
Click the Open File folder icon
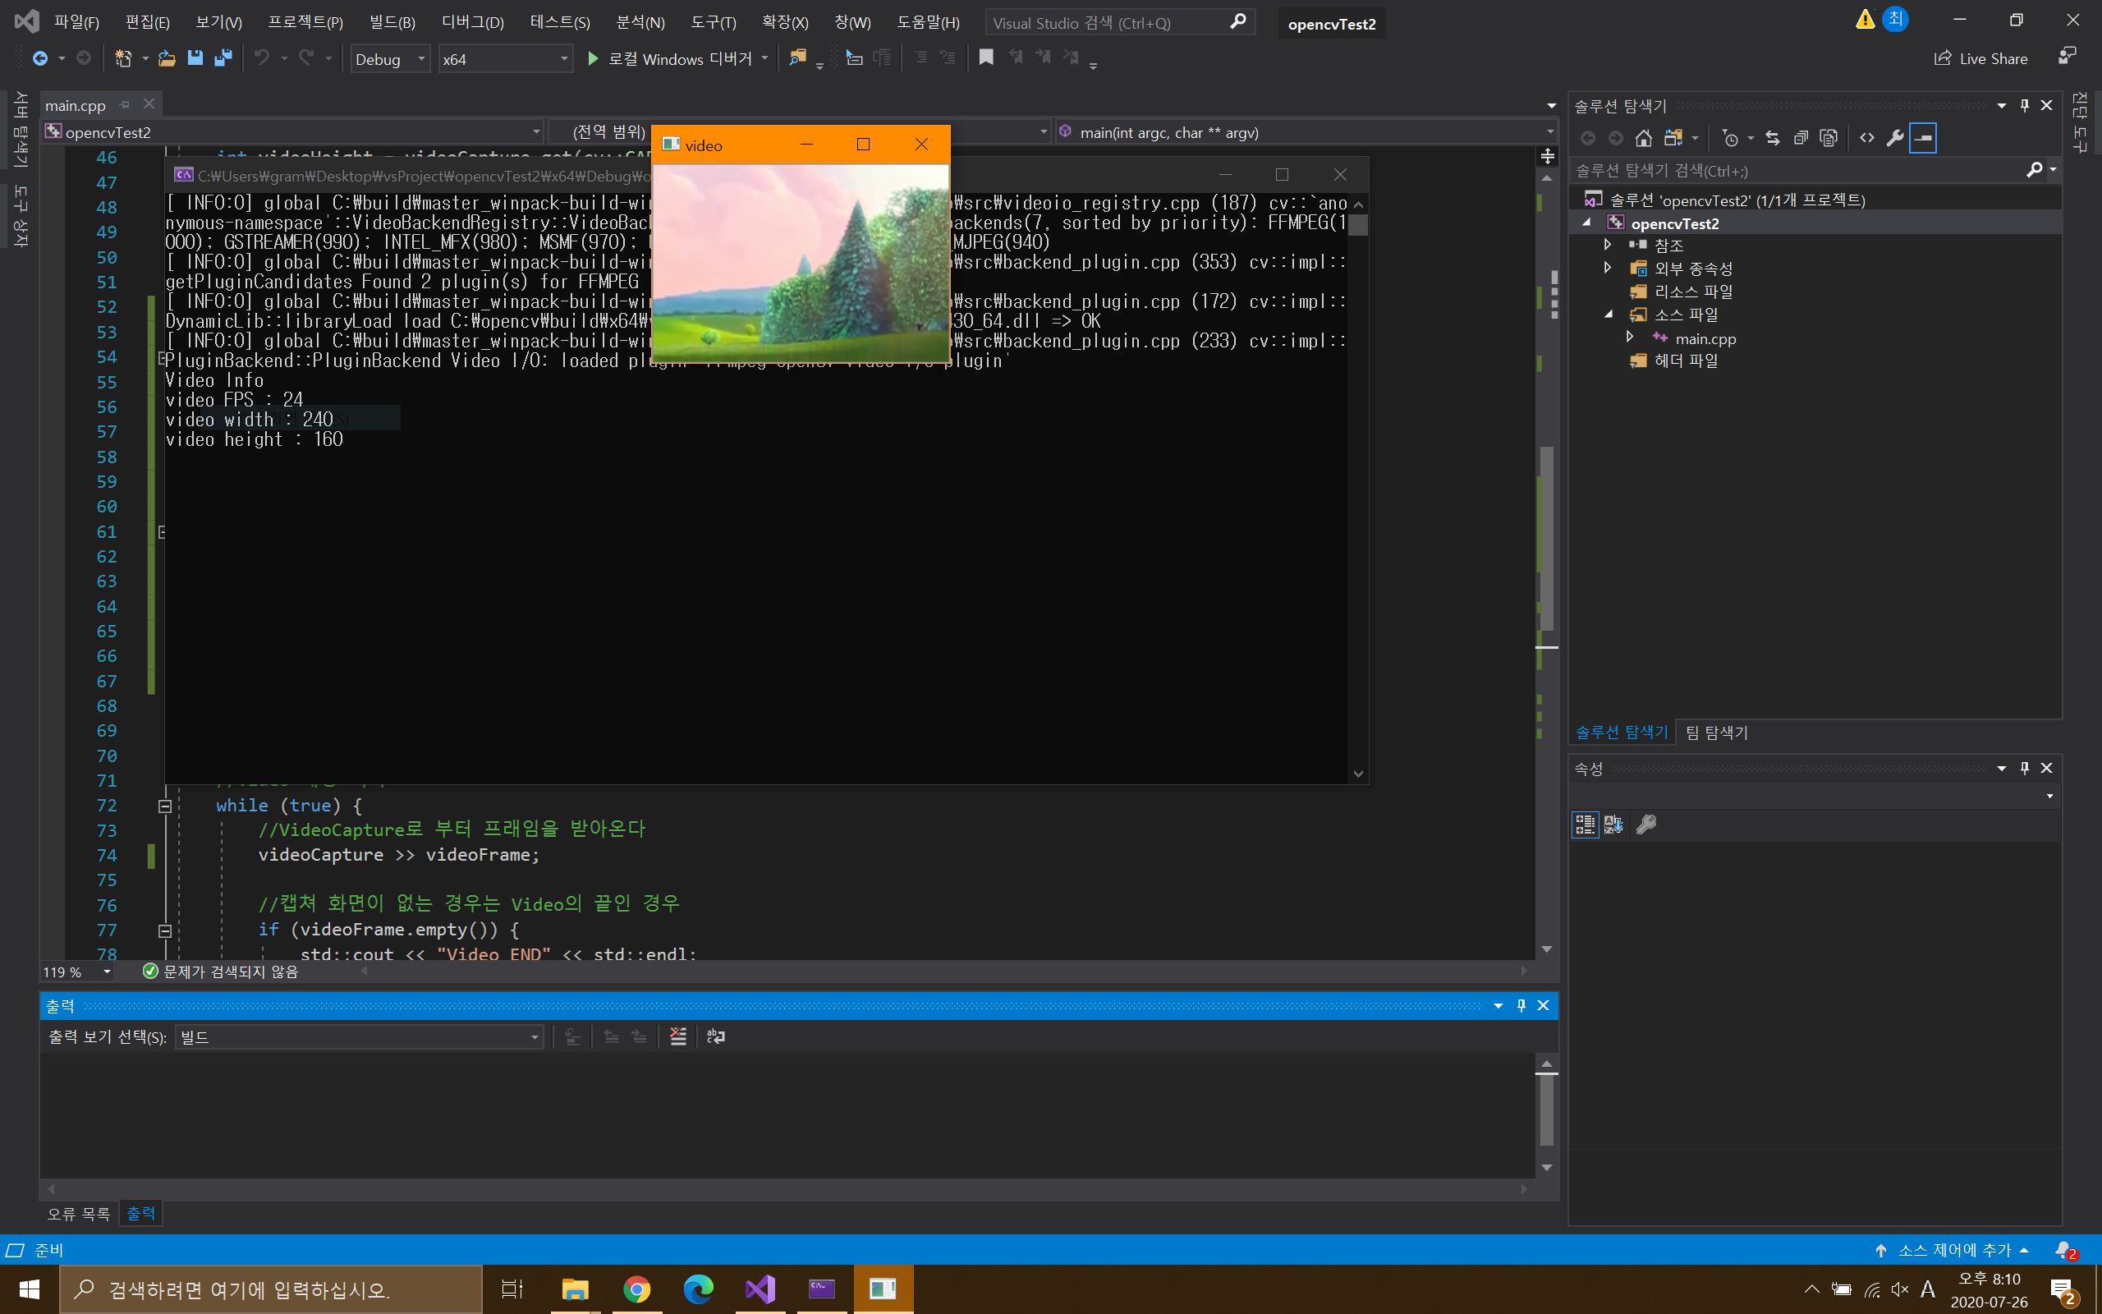click(x=167, y=58)
